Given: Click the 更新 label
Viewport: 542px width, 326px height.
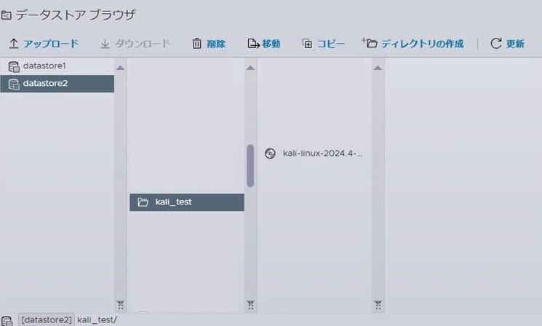Looking at the screenshot, I should pos(515,44).
